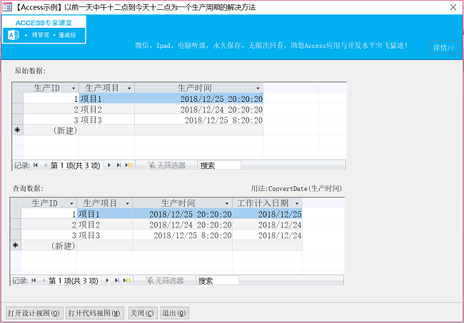Select 项目1 cell in 原始数据 table
464x323 pixels.
[107, 98]
